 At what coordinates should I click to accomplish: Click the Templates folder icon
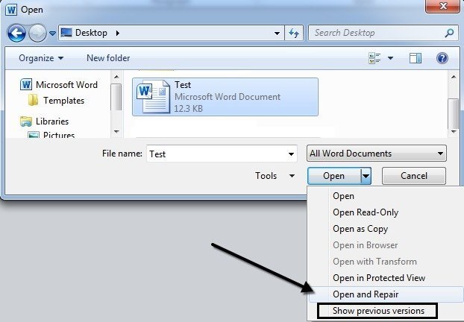coord(33,100)
